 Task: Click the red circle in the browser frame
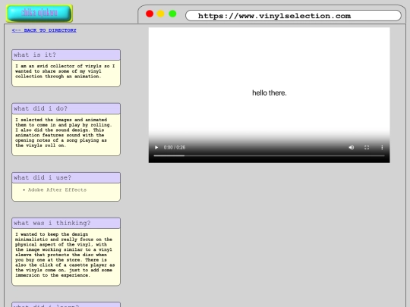(150, 14)
